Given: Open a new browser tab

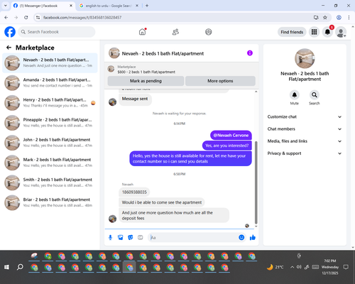Looking at the screenshot, I should 147,6.
